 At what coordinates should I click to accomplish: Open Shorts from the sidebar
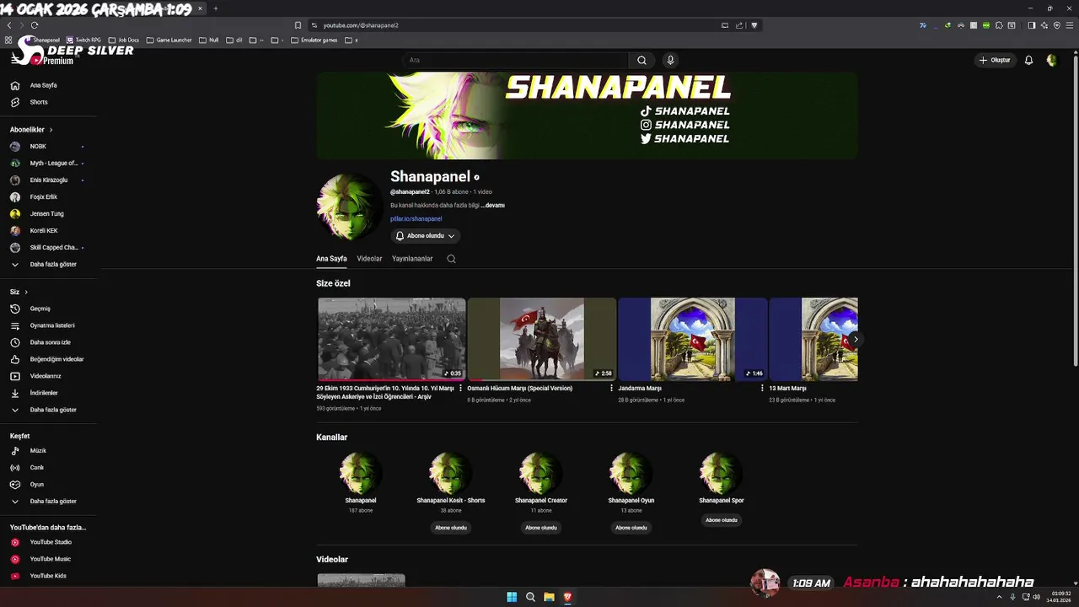39,102
